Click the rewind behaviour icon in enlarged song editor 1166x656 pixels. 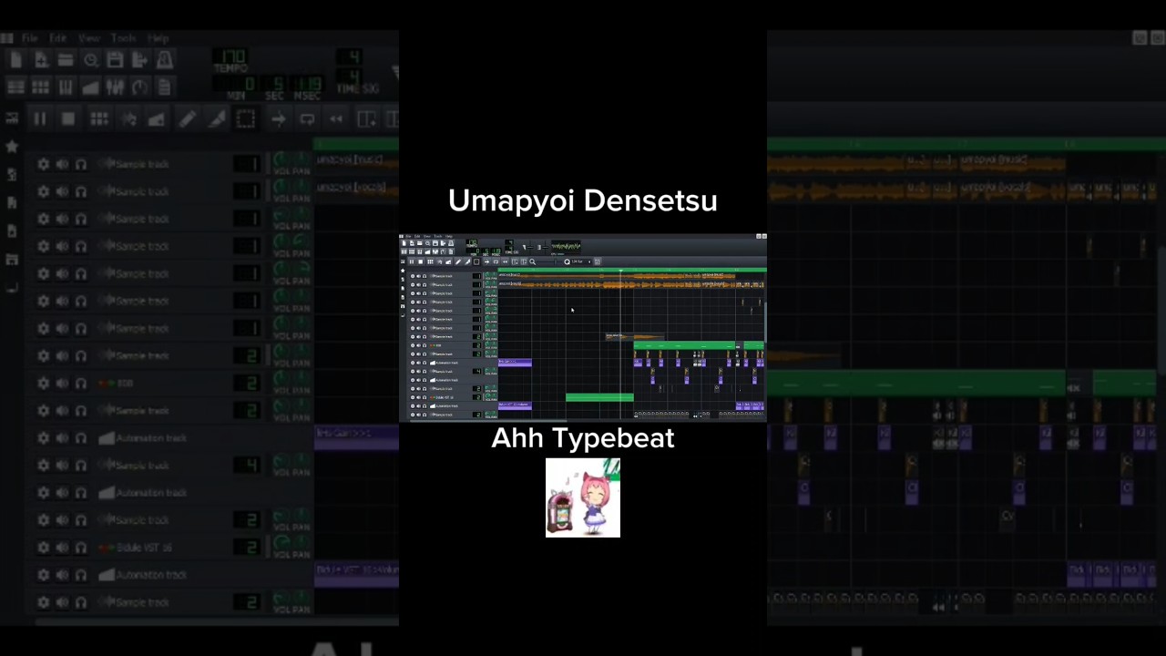click(x=336, y=119)
